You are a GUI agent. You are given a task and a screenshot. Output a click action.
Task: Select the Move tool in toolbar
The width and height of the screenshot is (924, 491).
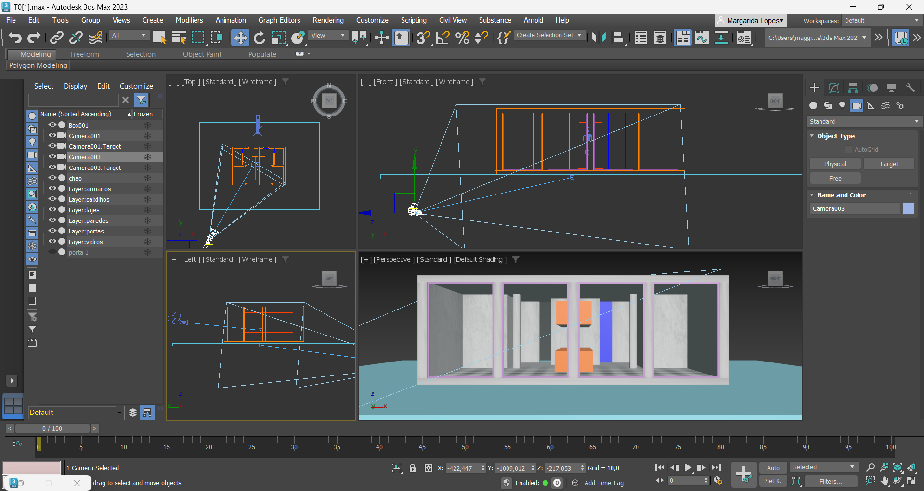pyautogui.click(x=240, y=38)
